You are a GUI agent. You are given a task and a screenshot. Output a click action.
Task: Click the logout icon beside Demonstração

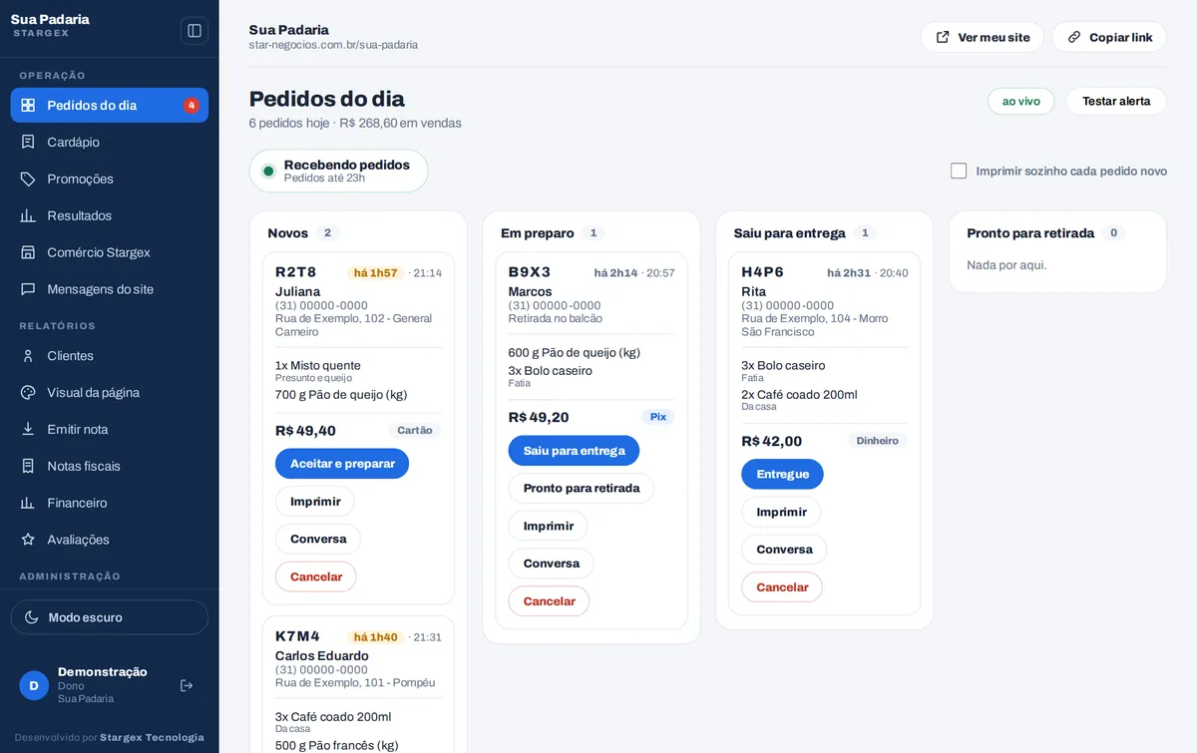pyautogui.click(x=187, y=685)
